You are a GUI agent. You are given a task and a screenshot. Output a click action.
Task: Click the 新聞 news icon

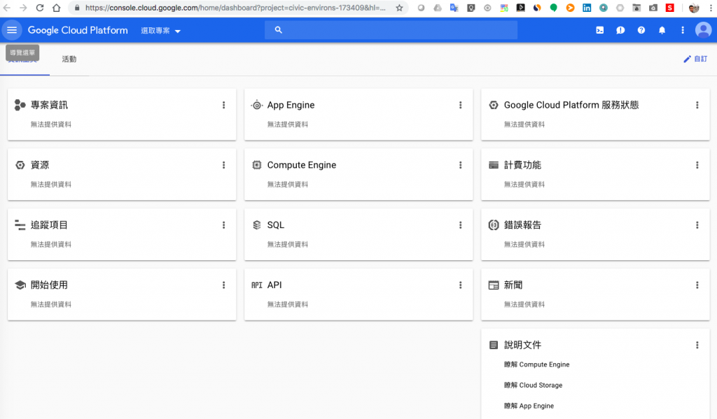point(494,285)
